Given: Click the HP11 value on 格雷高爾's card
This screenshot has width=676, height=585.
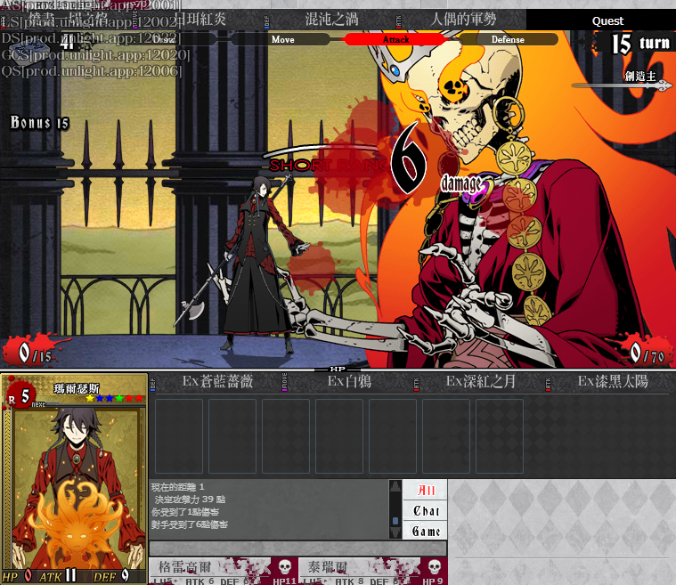Looking at the screenshot, I should 284,581.
